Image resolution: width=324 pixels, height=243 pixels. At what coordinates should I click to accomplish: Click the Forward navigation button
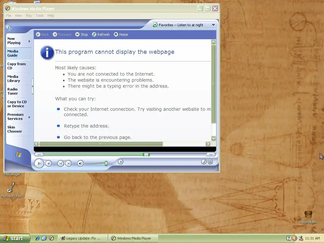click(62, 34)
